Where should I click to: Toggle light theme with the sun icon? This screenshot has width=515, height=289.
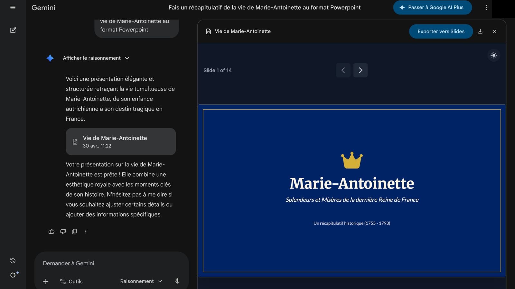tap(494, 55)
